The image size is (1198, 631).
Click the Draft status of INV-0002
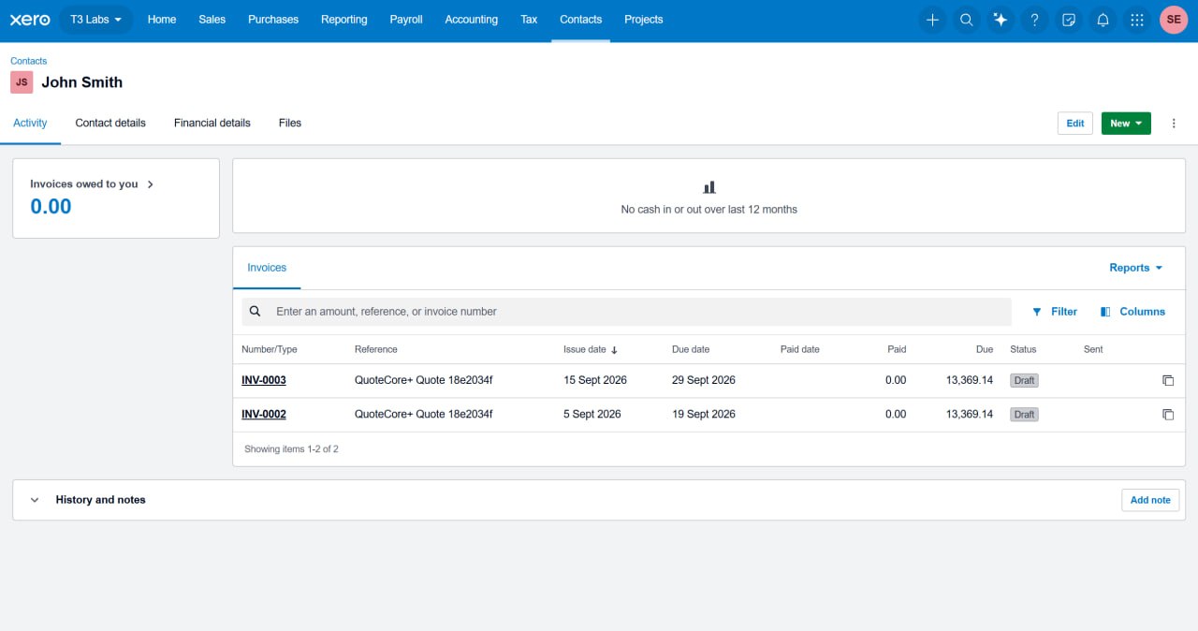click(1024, 415)
